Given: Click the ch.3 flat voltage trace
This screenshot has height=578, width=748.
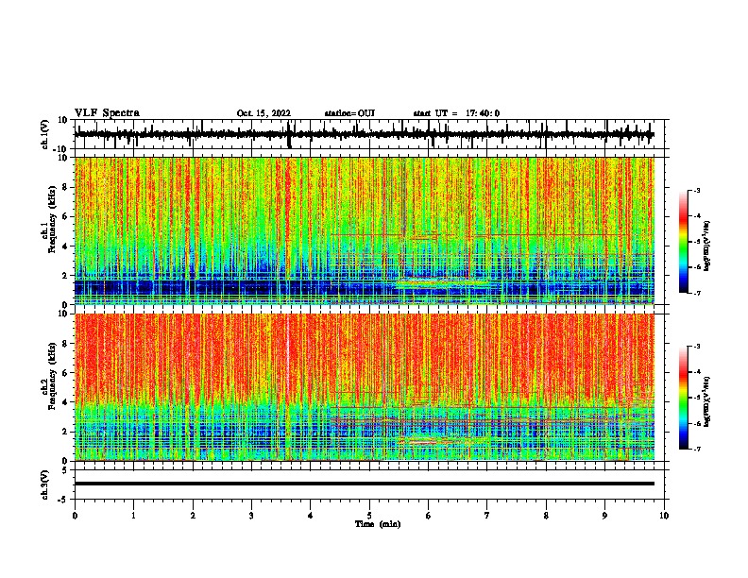Looking at the screenshot, I should tap(365, 484).
